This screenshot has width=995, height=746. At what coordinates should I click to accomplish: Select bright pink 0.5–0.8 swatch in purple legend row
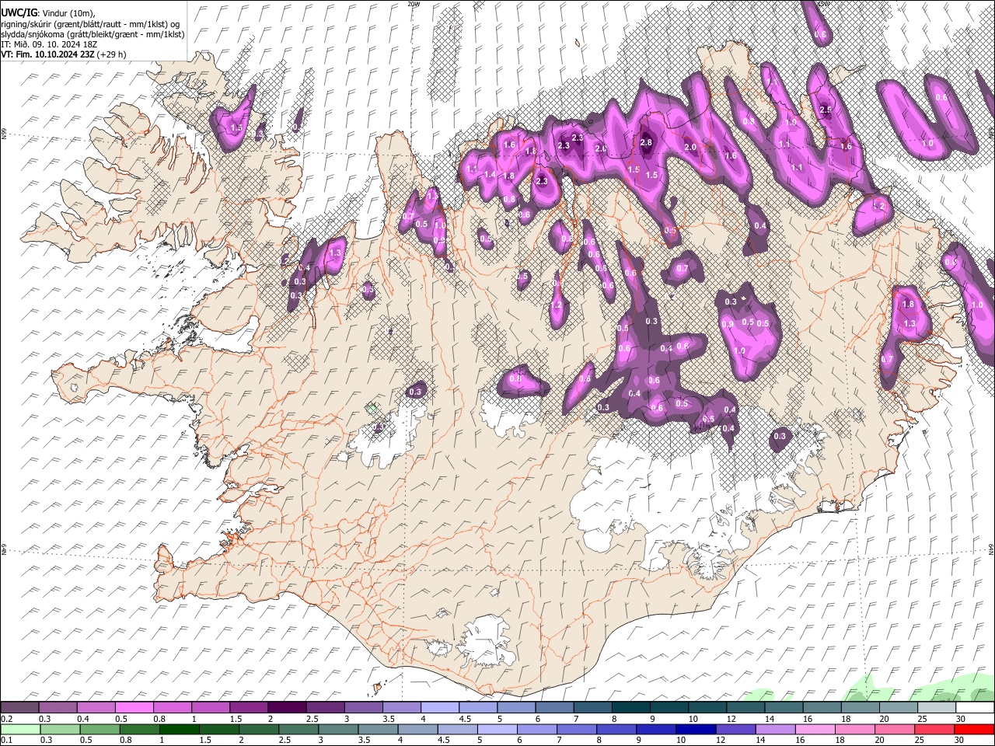pyautogui.click(x=134, y=707)
